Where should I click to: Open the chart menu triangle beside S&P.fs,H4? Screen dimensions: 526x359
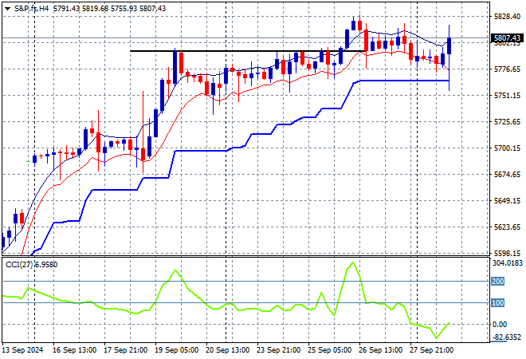point(7,9)
